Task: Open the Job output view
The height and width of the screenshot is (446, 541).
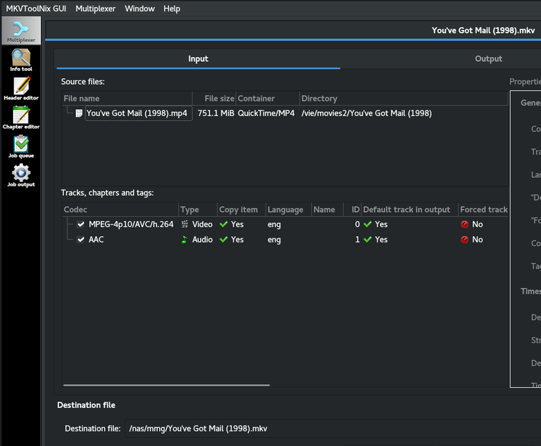Action: click(x=21, y=175)
